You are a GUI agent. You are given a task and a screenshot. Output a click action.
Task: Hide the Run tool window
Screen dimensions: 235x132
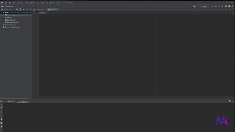[233, 101]
